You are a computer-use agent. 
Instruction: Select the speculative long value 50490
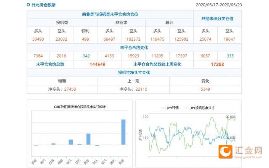tap(38, 39)
